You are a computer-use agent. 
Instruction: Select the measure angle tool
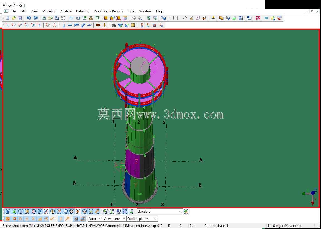click(x=191, y=18)
